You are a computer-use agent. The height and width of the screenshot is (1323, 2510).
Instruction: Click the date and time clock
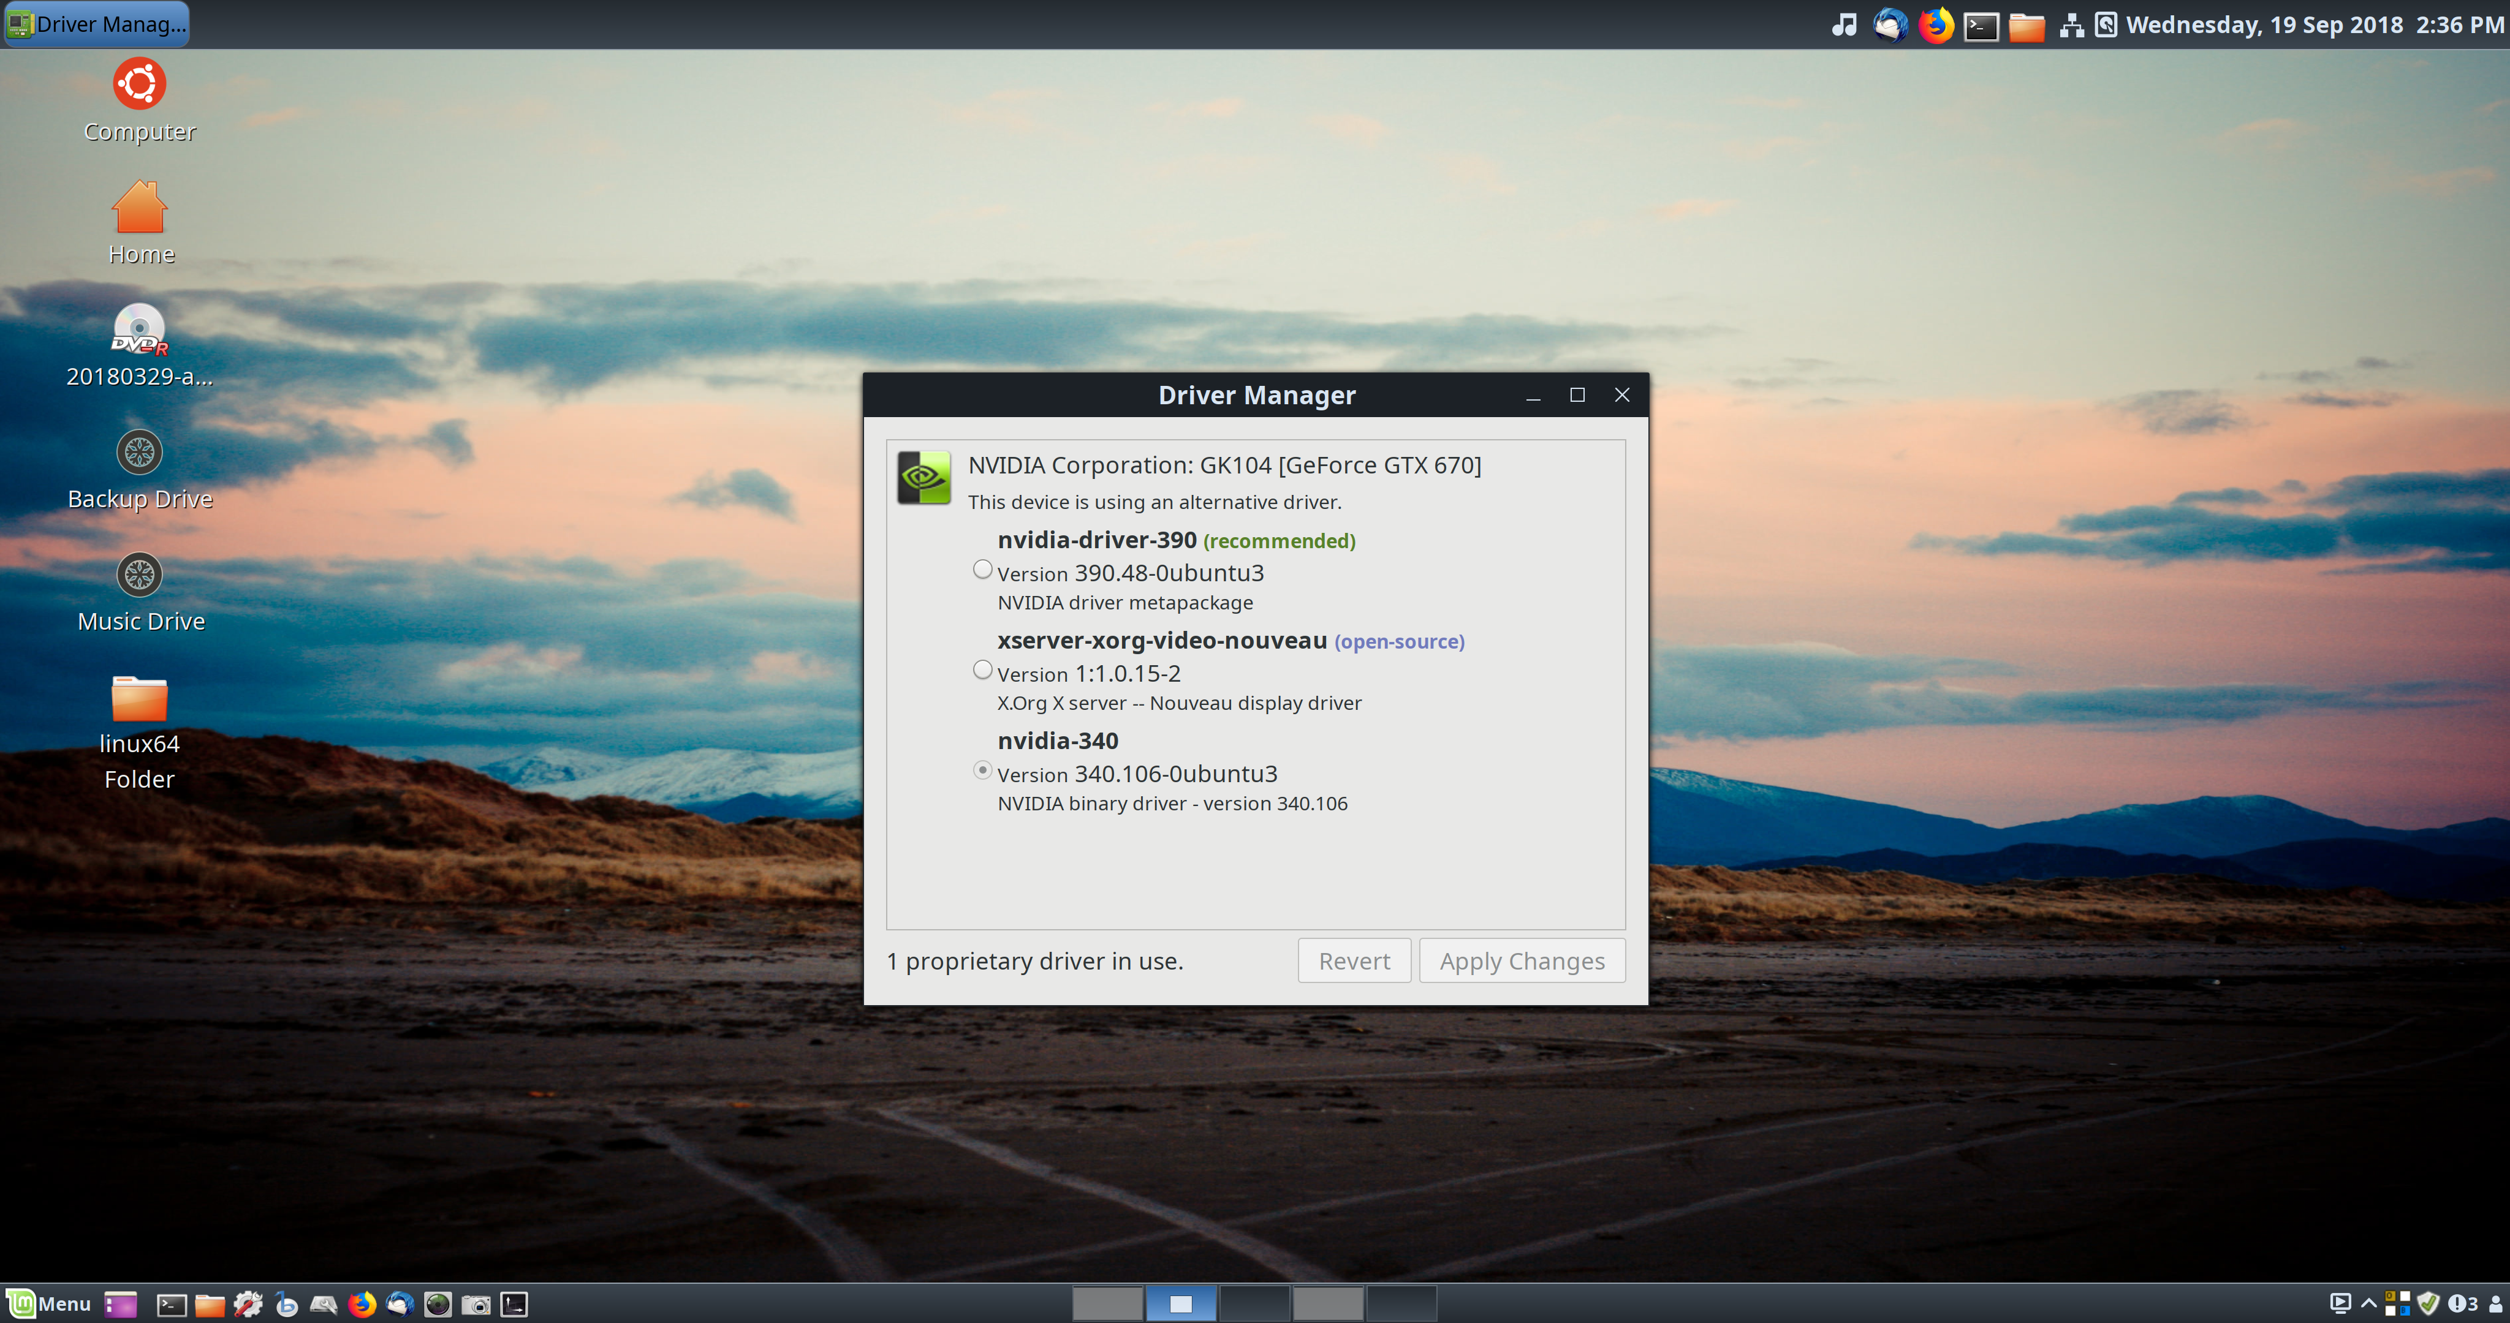coord(2314,24)
